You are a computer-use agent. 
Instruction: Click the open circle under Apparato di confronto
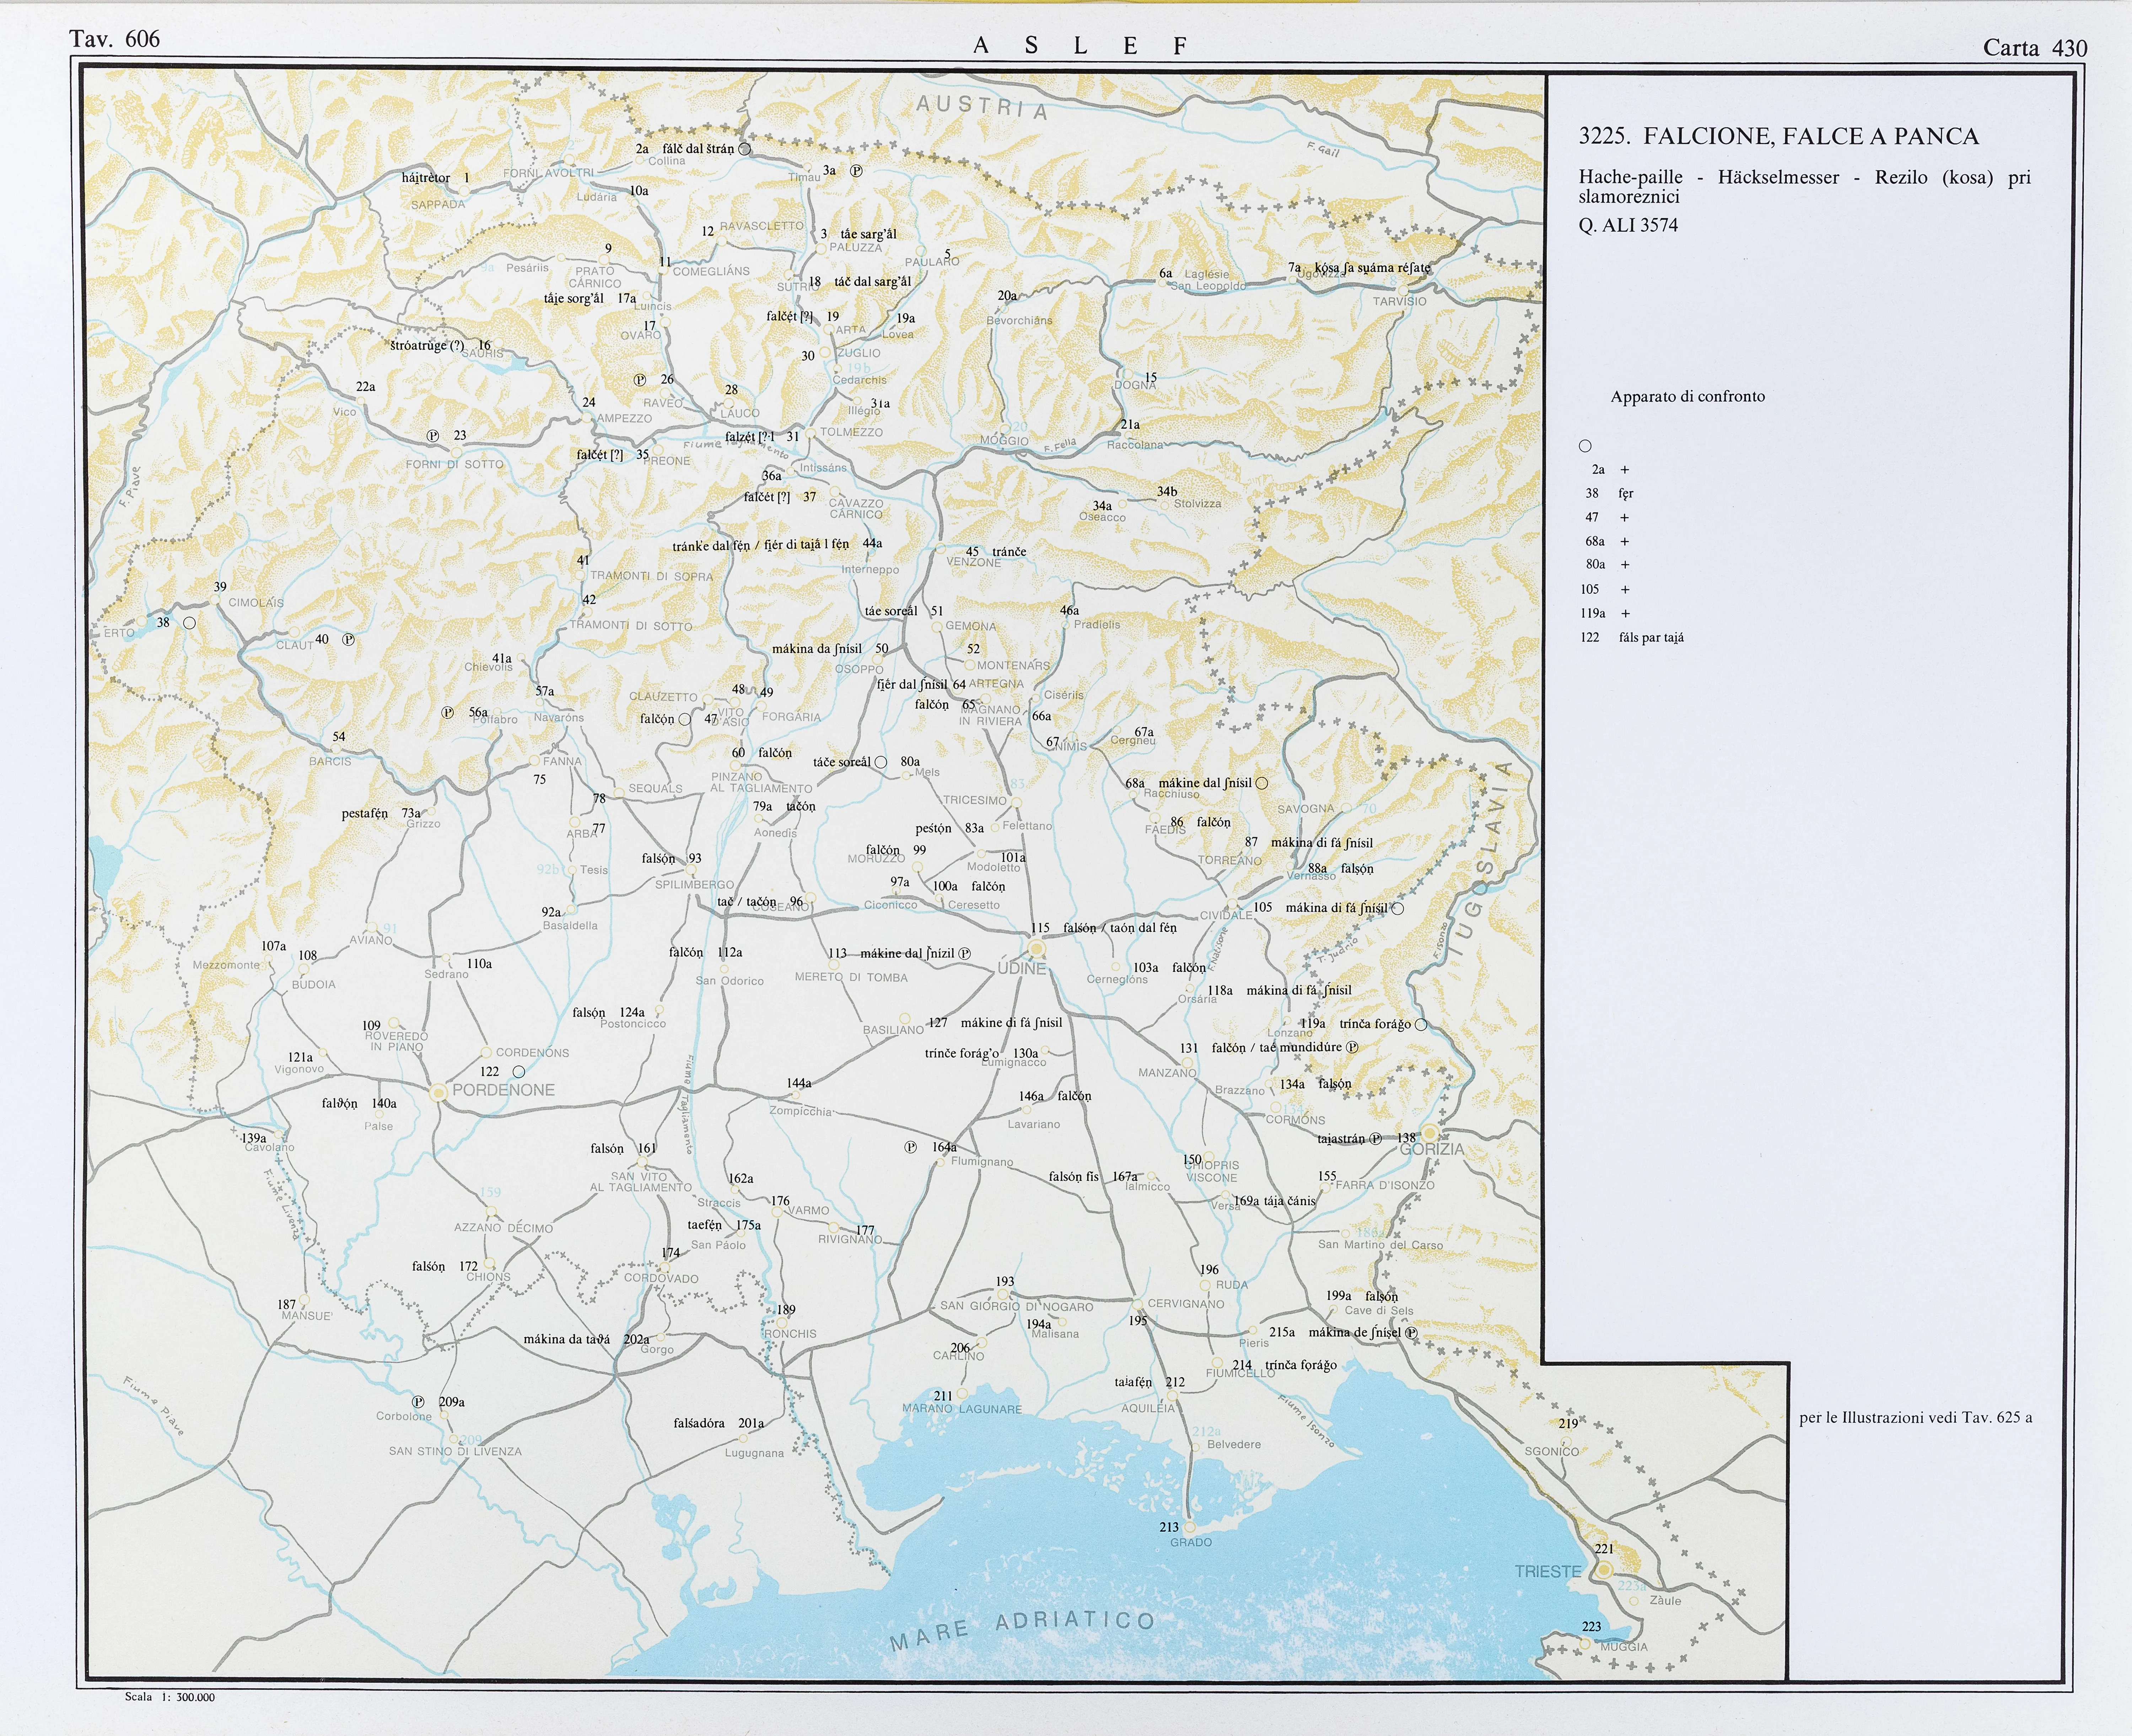pos(1585,446)
